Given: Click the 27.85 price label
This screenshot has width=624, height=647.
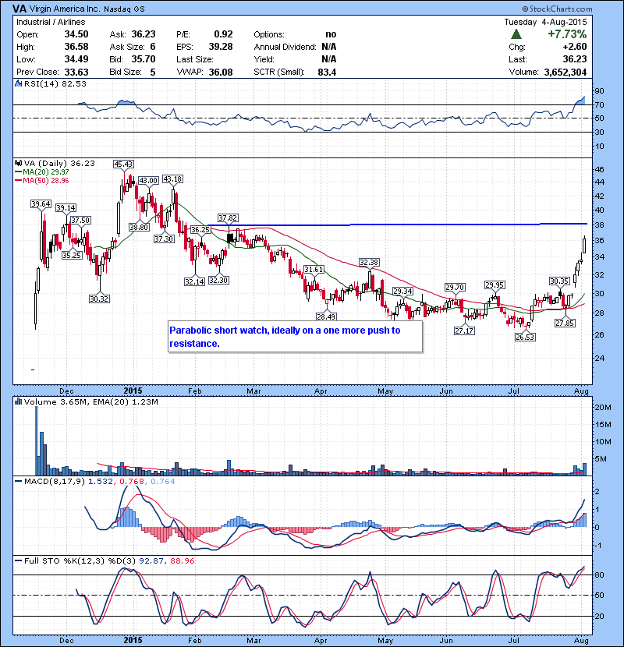Looking at the screenshot, I should click(565, 323).
